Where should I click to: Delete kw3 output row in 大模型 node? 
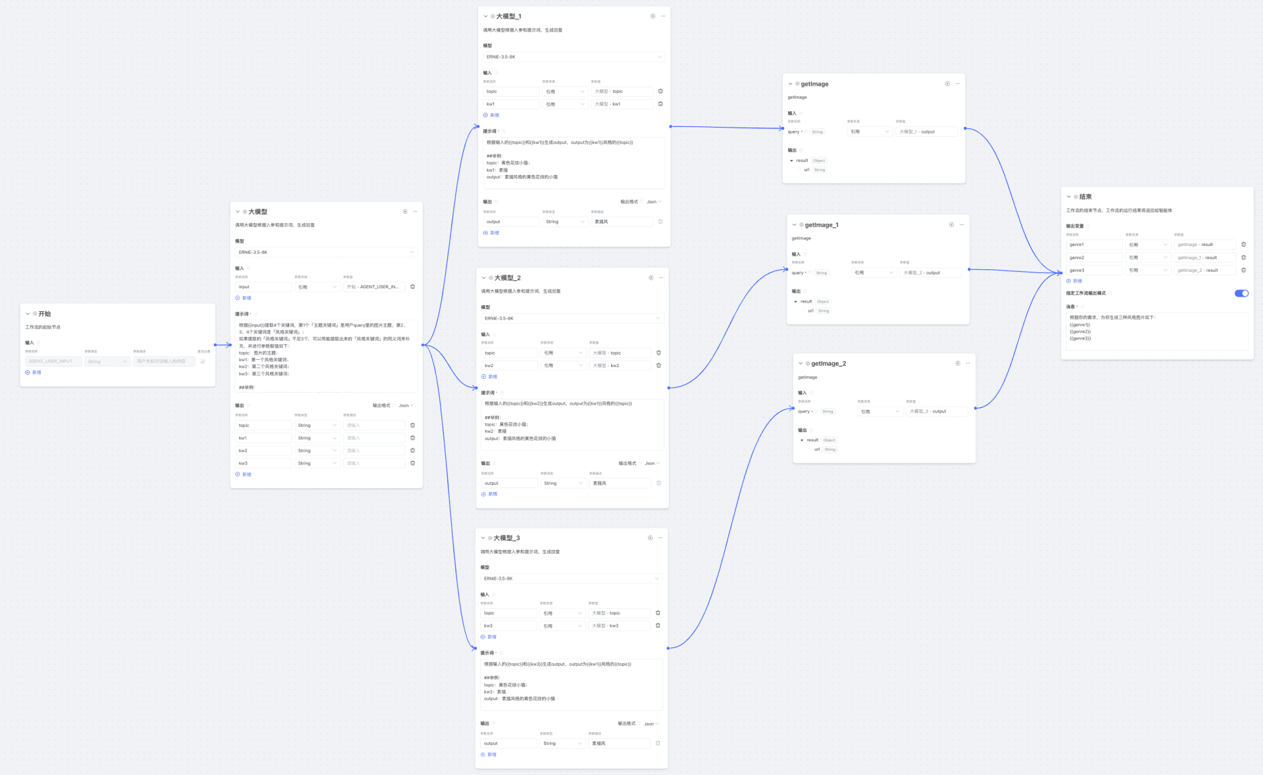pyautogui.click(x=412, y=463)
